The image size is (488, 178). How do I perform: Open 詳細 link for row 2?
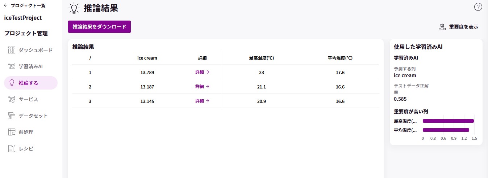pos(203,87)
